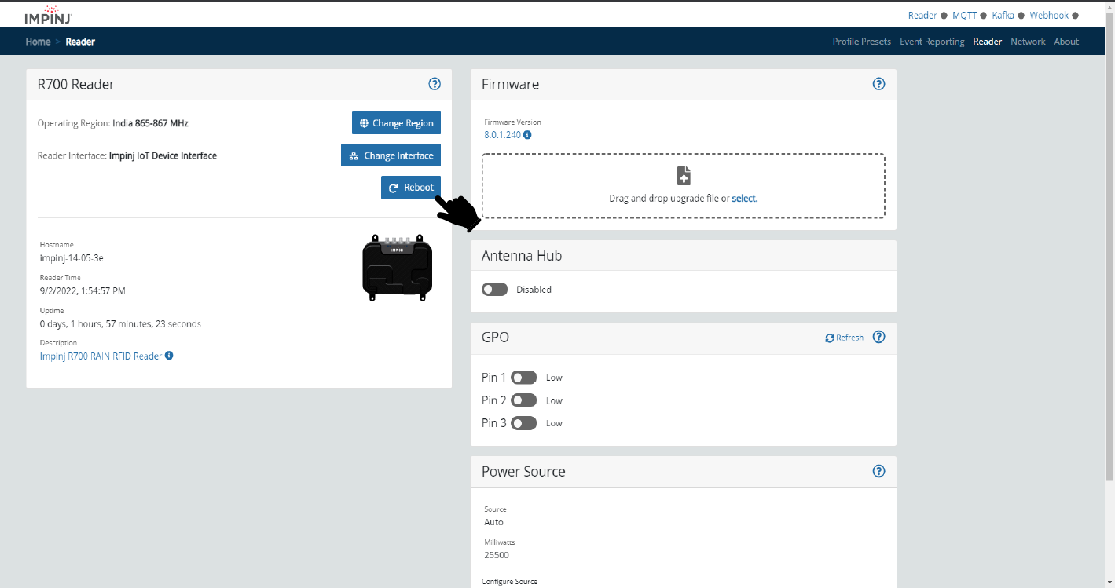1115x588 pixels.
Task: Open Power Source help icon
Action: point(879,471)
